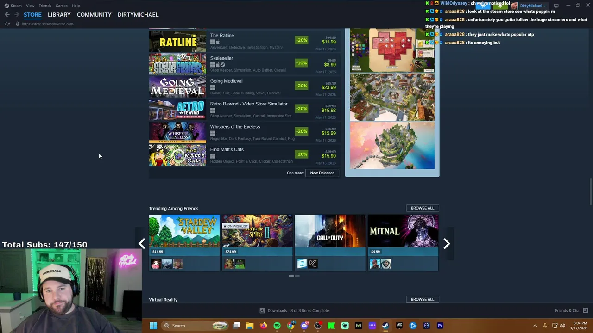Go back with Steam's back arrow

[7, 15]
